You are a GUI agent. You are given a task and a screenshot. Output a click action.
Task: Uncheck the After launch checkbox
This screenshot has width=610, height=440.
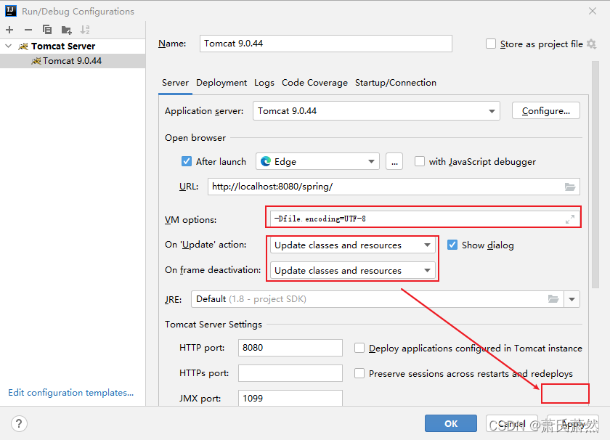pos(187,161)
